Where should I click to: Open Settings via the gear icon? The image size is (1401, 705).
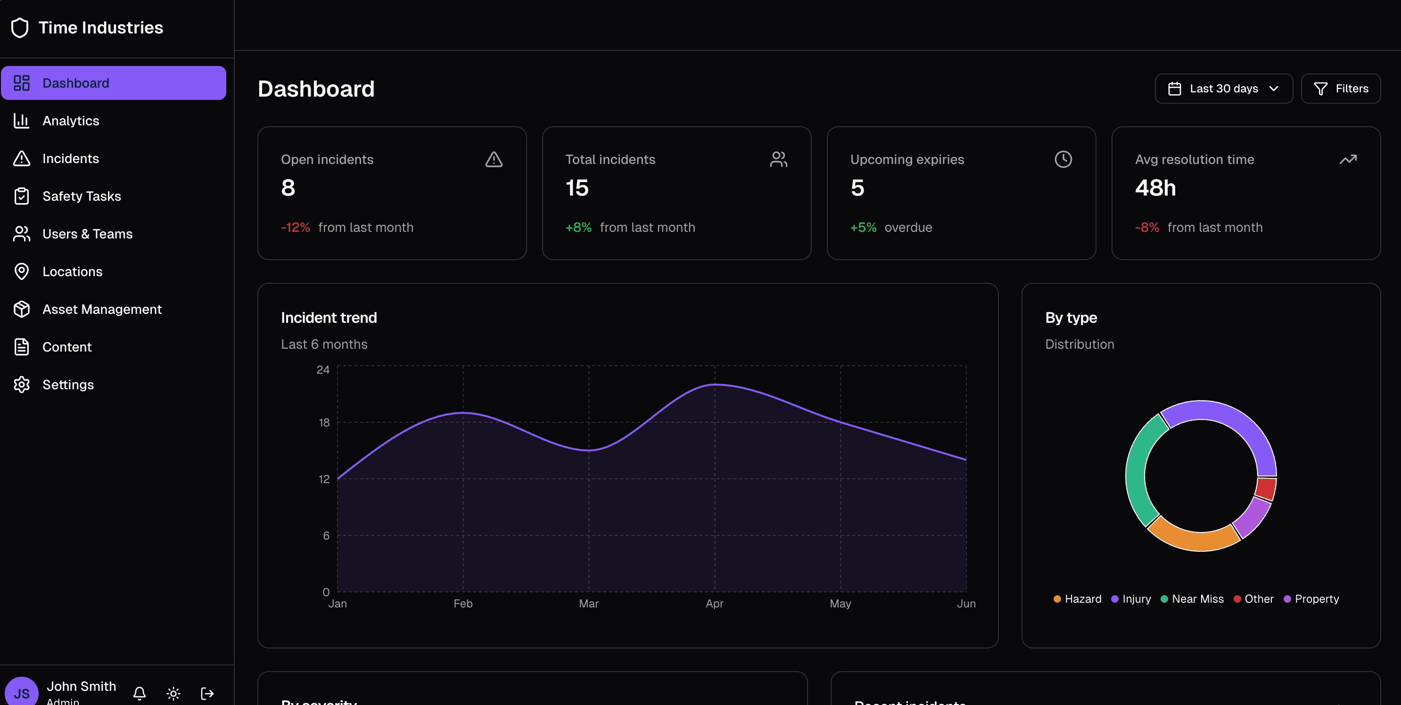[x=22, y=384]
